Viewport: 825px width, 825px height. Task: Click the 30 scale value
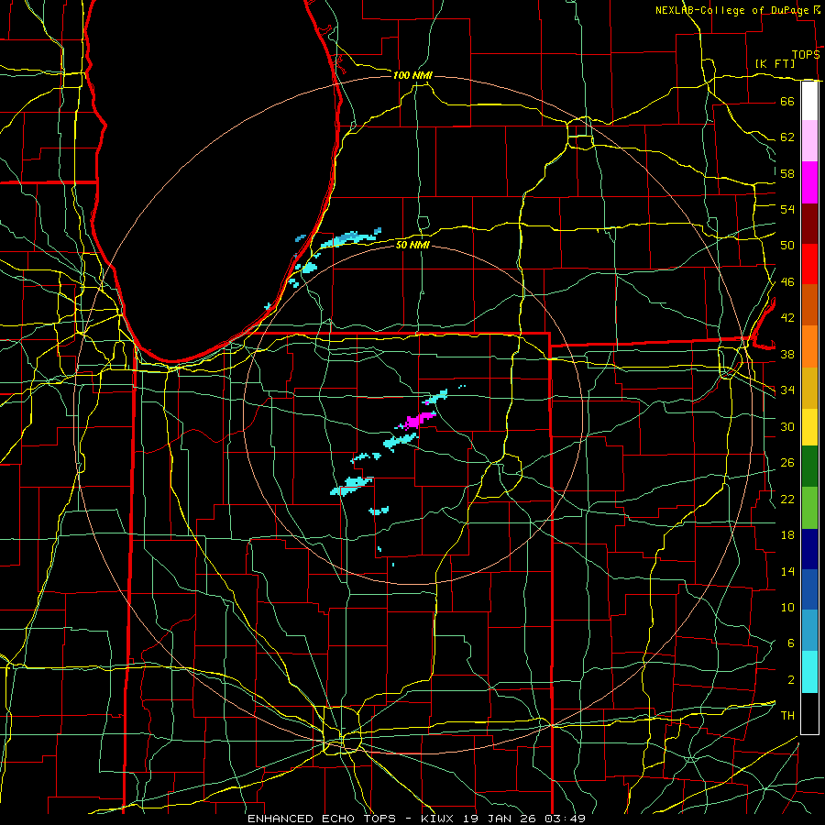coord(787,426)
